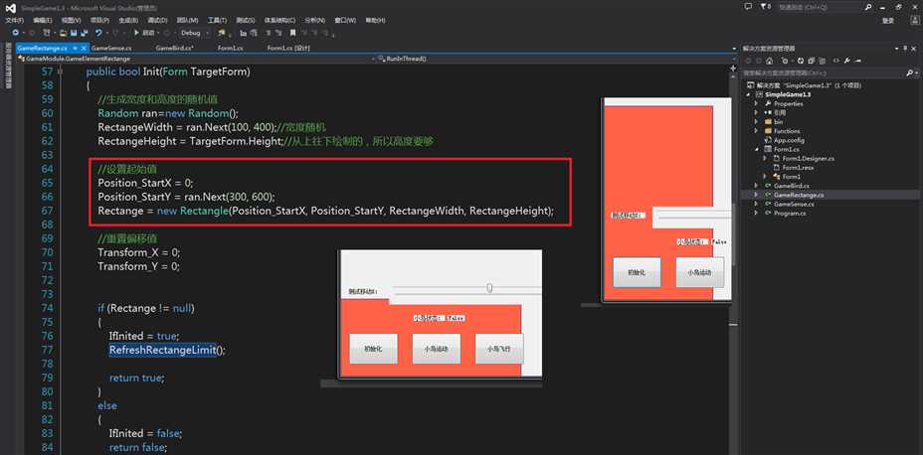Switch to the GameBird.cs* tab
Image resolution: width=923 pixels, height=455 pixels.
(x=174, y=49)
